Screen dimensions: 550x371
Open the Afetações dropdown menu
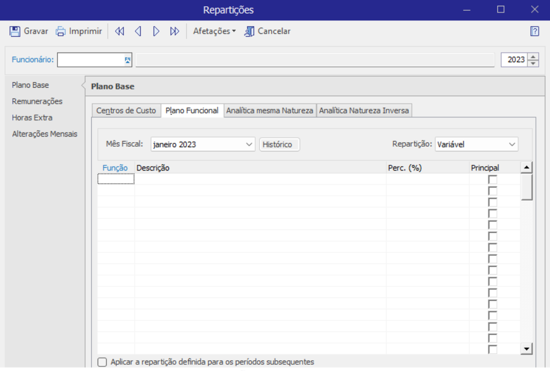click(x=214, y=32)
